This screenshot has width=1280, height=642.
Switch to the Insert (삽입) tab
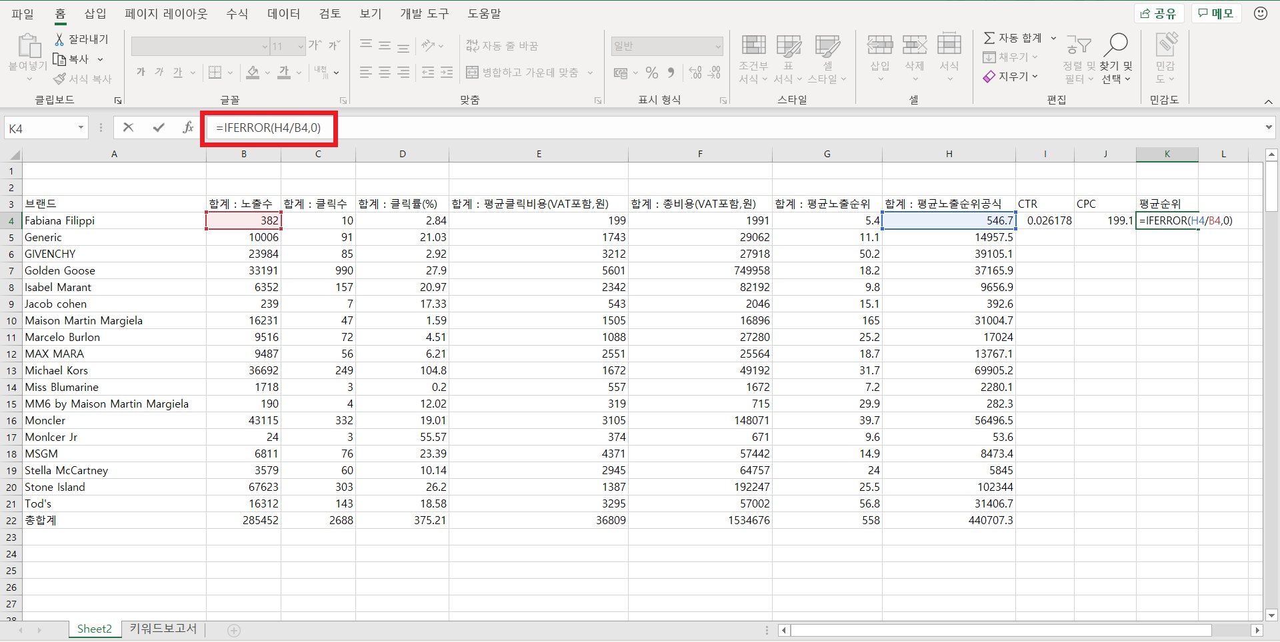point(95,13)
